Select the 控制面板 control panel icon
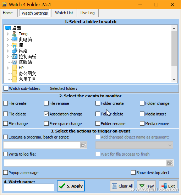The width and height of the screenshot is (181, 195). click(x=15, y=56)
